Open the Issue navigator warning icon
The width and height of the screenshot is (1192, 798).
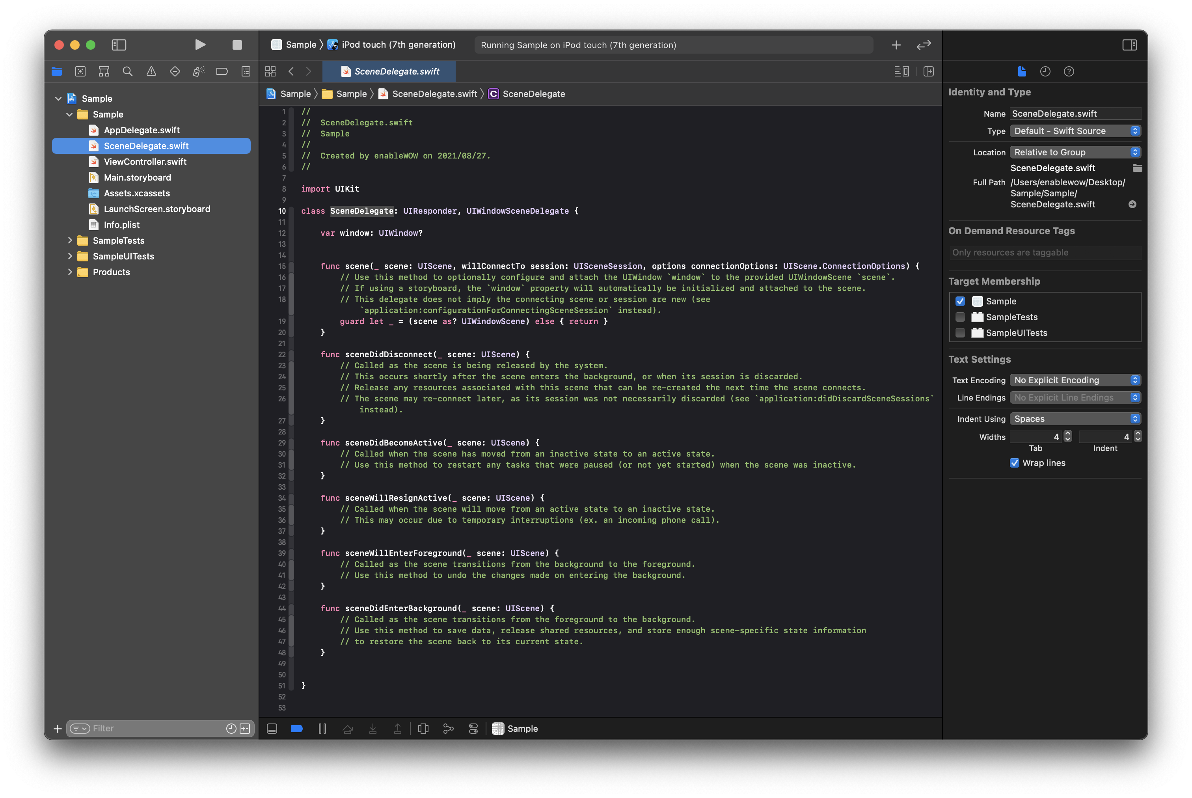tap(151, 71)
